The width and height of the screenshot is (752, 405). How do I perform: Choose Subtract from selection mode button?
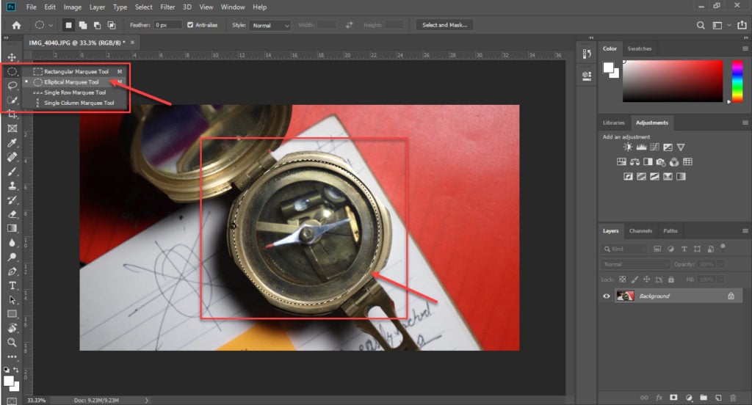(97, 25)
